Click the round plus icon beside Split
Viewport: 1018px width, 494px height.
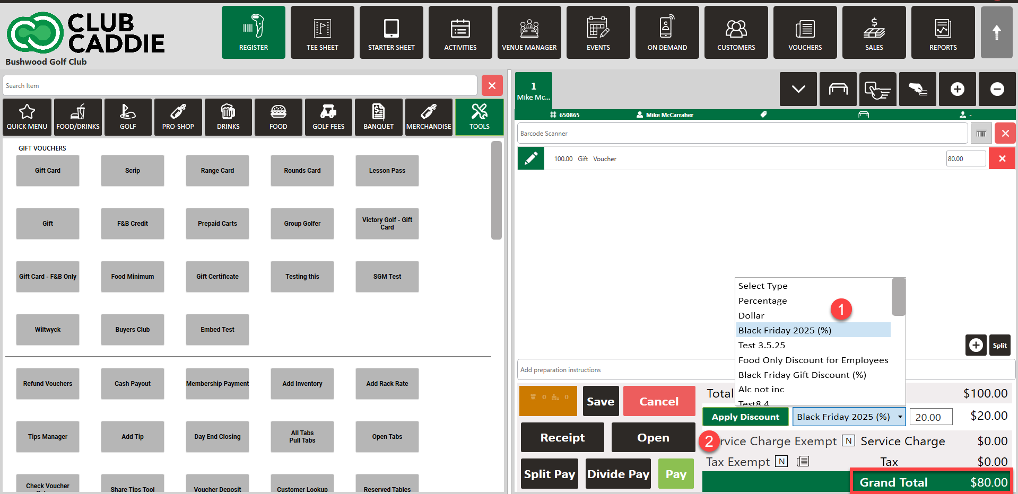point(976,346)
